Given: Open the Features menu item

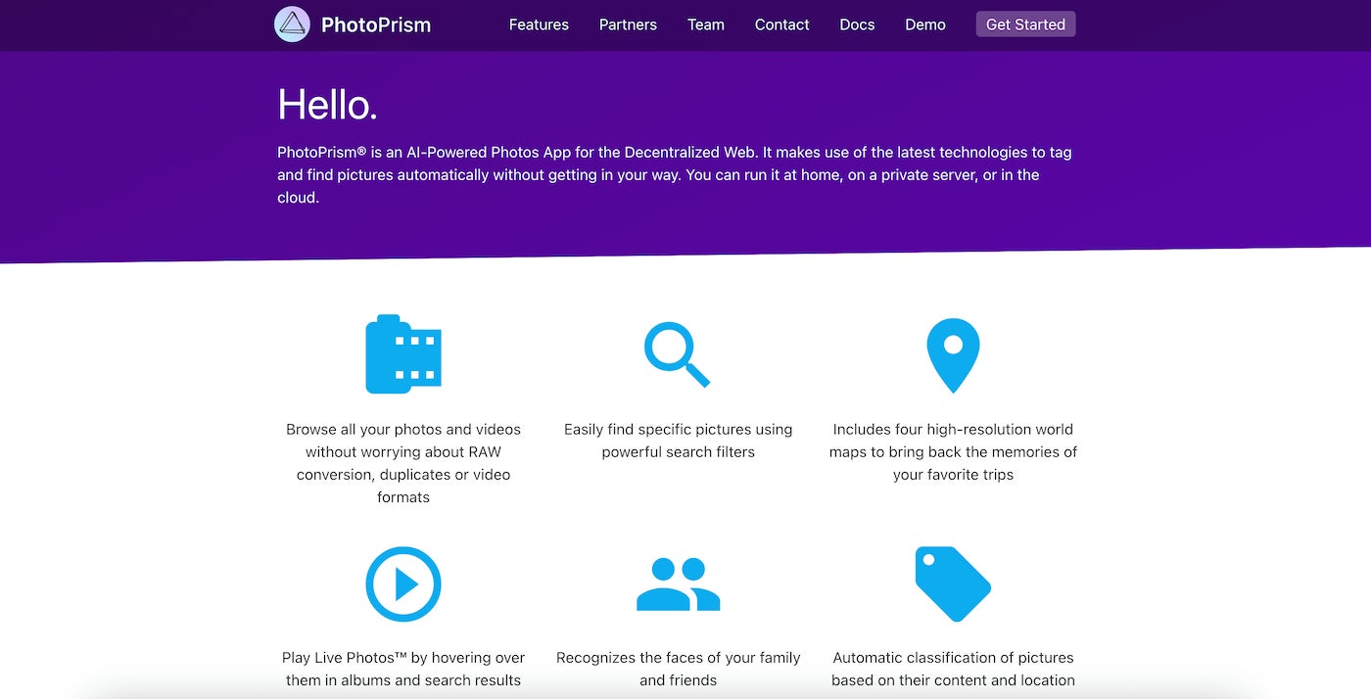Looking at the screenshot, I should click(x=539, y=24).
